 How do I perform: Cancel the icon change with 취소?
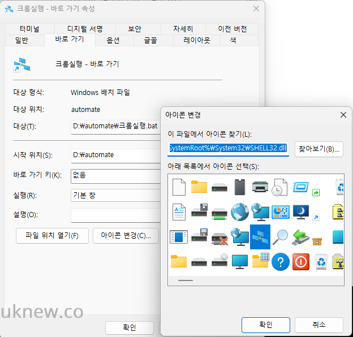point(319,325)
